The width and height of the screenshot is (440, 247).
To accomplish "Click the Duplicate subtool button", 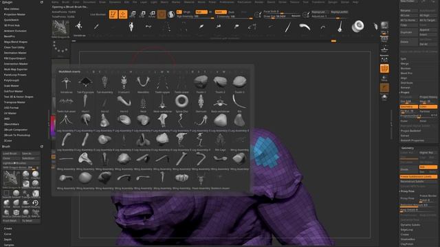I will pyautogui.click(x=409, y=32).
